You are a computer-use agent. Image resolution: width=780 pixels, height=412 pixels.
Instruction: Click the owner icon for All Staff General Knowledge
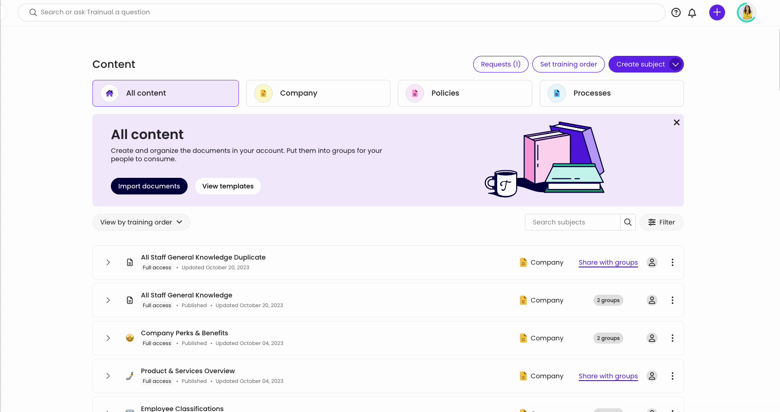652,300
